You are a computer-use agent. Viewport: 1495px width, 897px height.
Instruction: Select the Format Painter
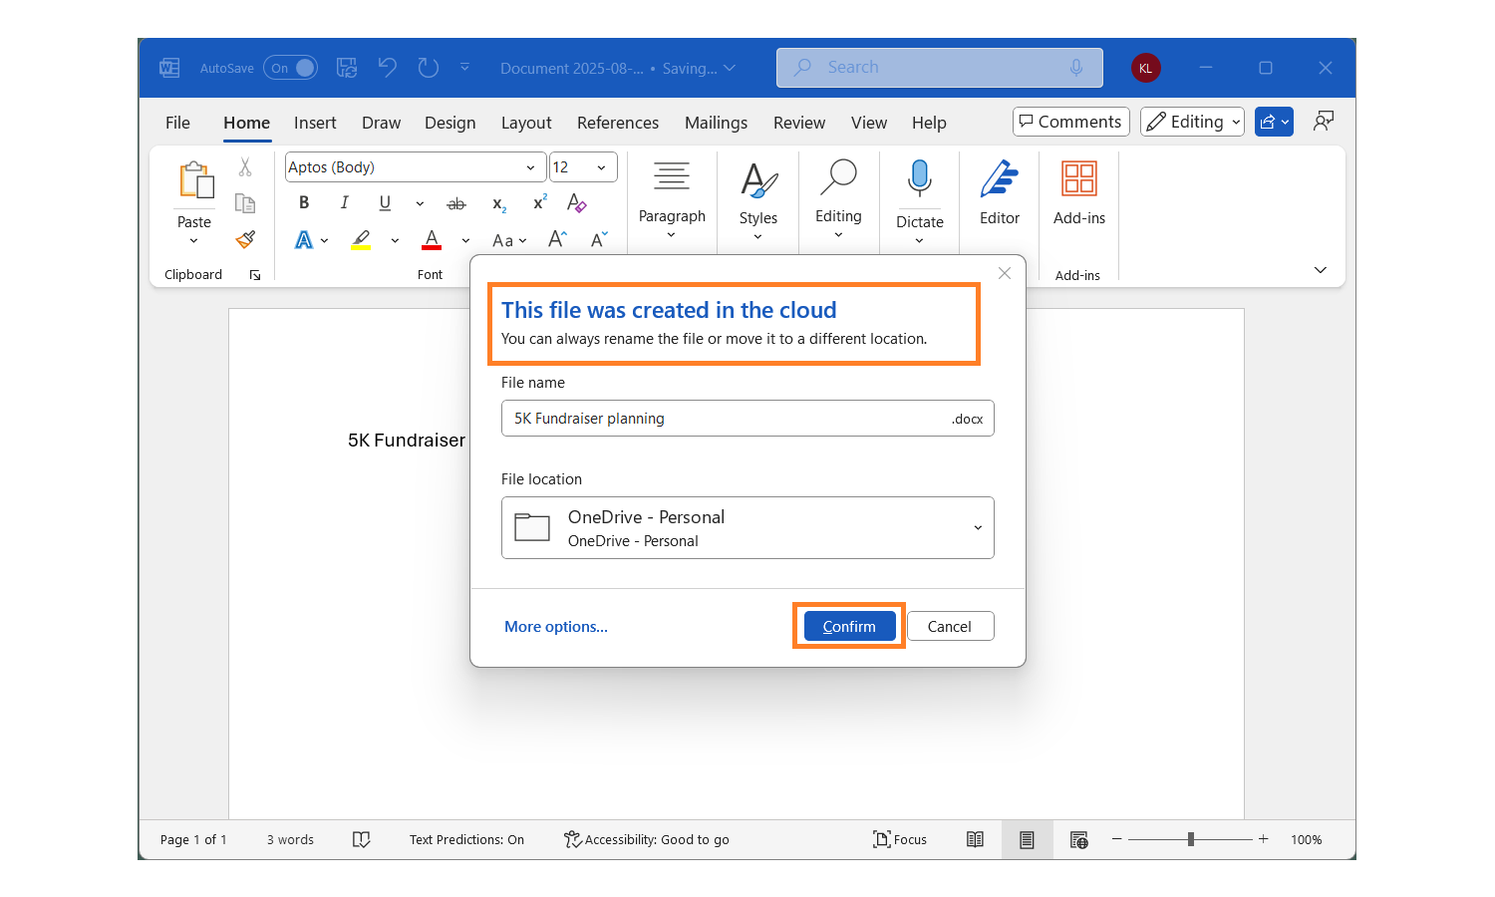(x=244, y=239)
